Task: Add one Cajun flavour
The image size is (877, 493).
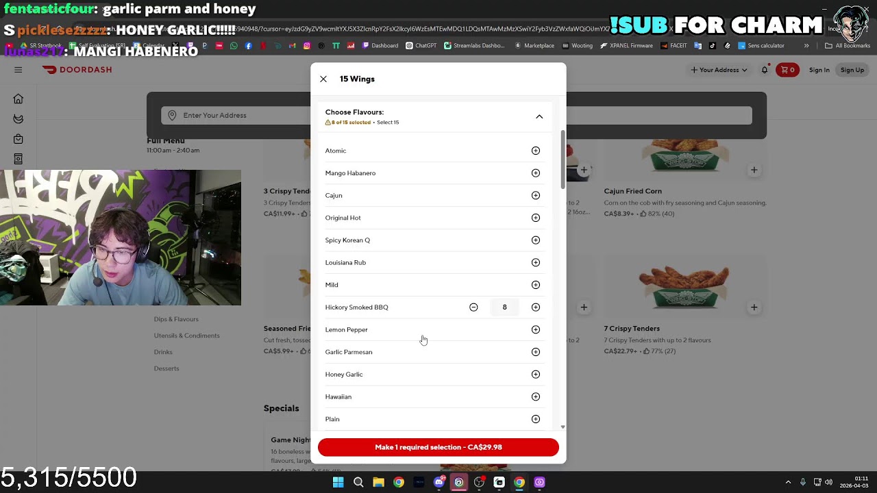Action: tap(536, 195)
